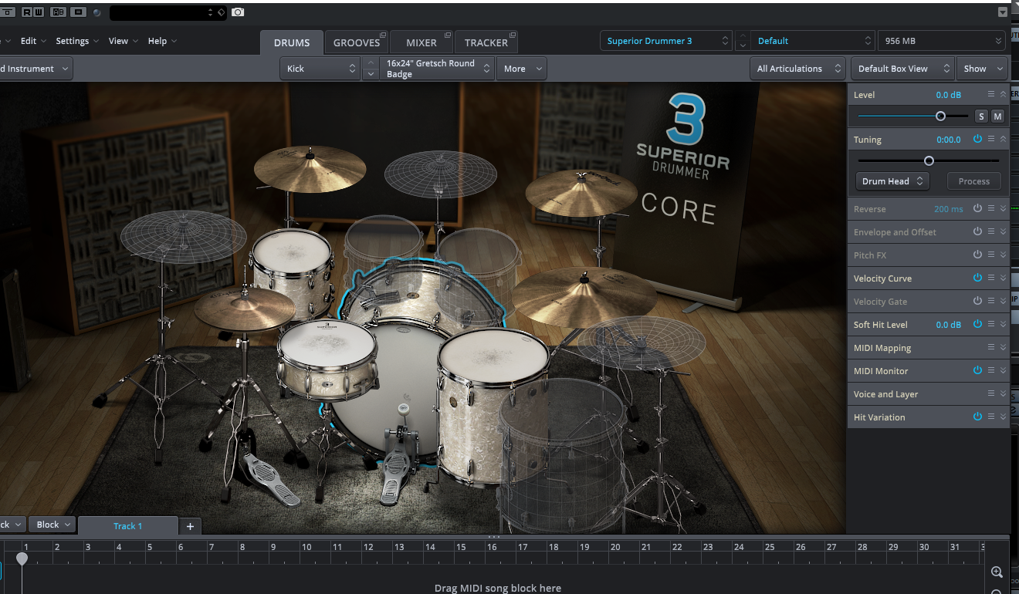Viewport: 1019px width, 594px height.
Task: Open the 956 MB memory dropdown
Action: pyautogui.click(x=943, y=41)
